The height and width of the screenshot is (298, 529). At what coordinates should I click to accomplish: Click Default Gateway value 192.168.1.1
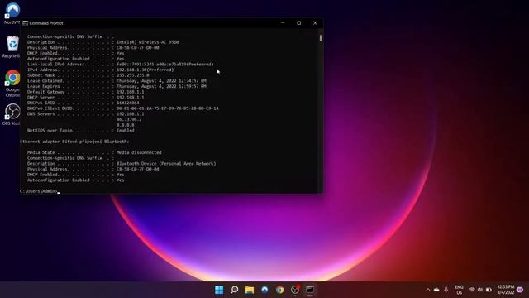131,92
